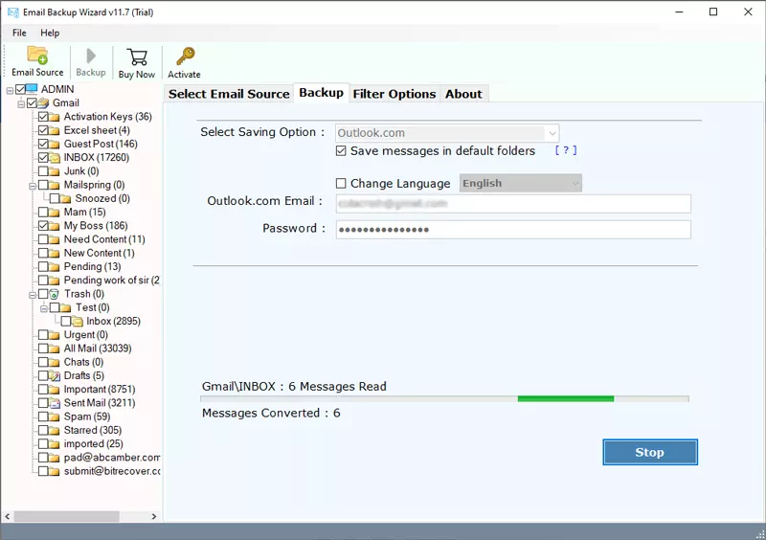766x540 pixels.
Task: Click the Backup toolbar play icon
Action: coord(91,56)
